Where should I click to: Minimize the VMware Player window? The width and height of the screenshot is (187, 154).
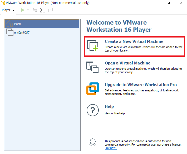pyautogui.click(x=156, y=3)
